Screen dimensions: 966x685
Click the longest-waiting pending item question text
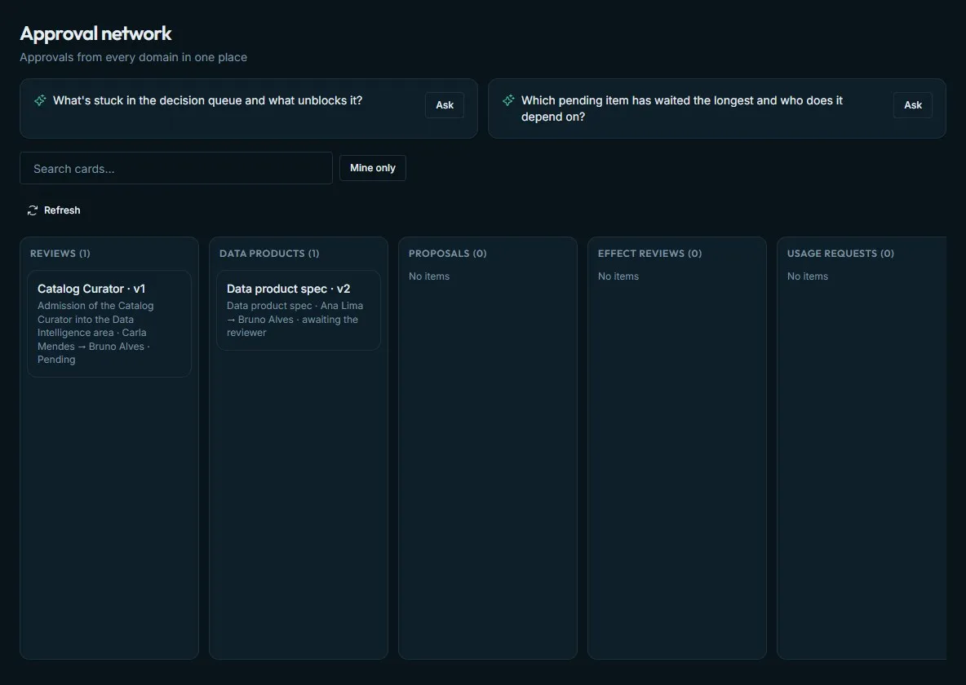682,108
